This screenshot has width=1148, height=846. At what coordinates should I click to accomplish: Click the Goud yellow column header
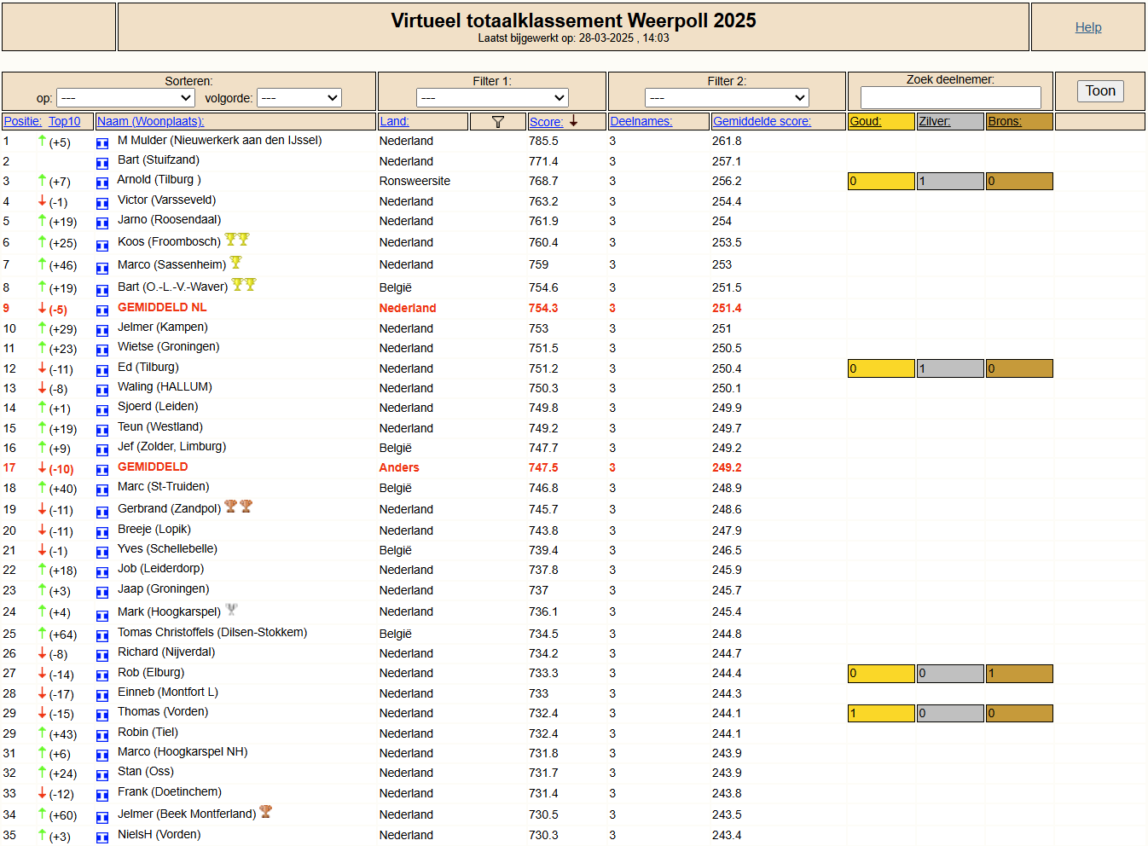coord(866,122)
